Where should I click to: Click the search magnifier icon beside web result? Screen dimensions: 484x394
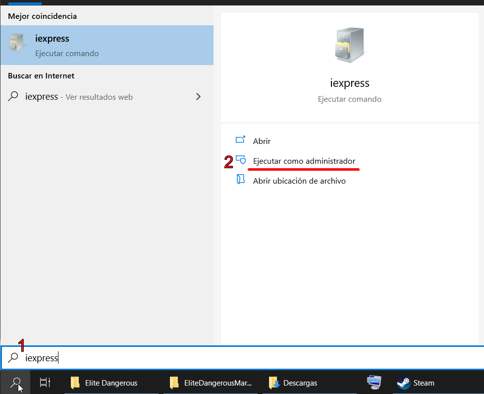13,96
